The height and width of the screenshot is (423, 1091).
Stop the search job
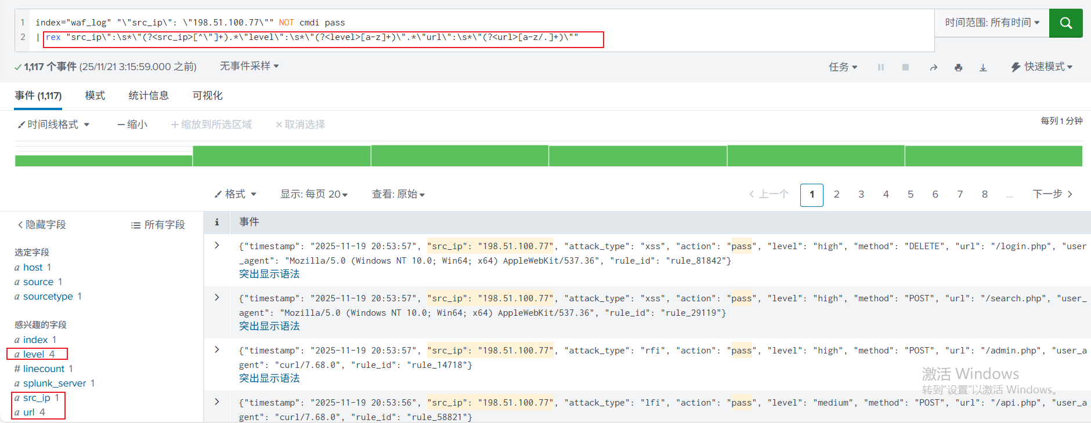pos(905,67)
